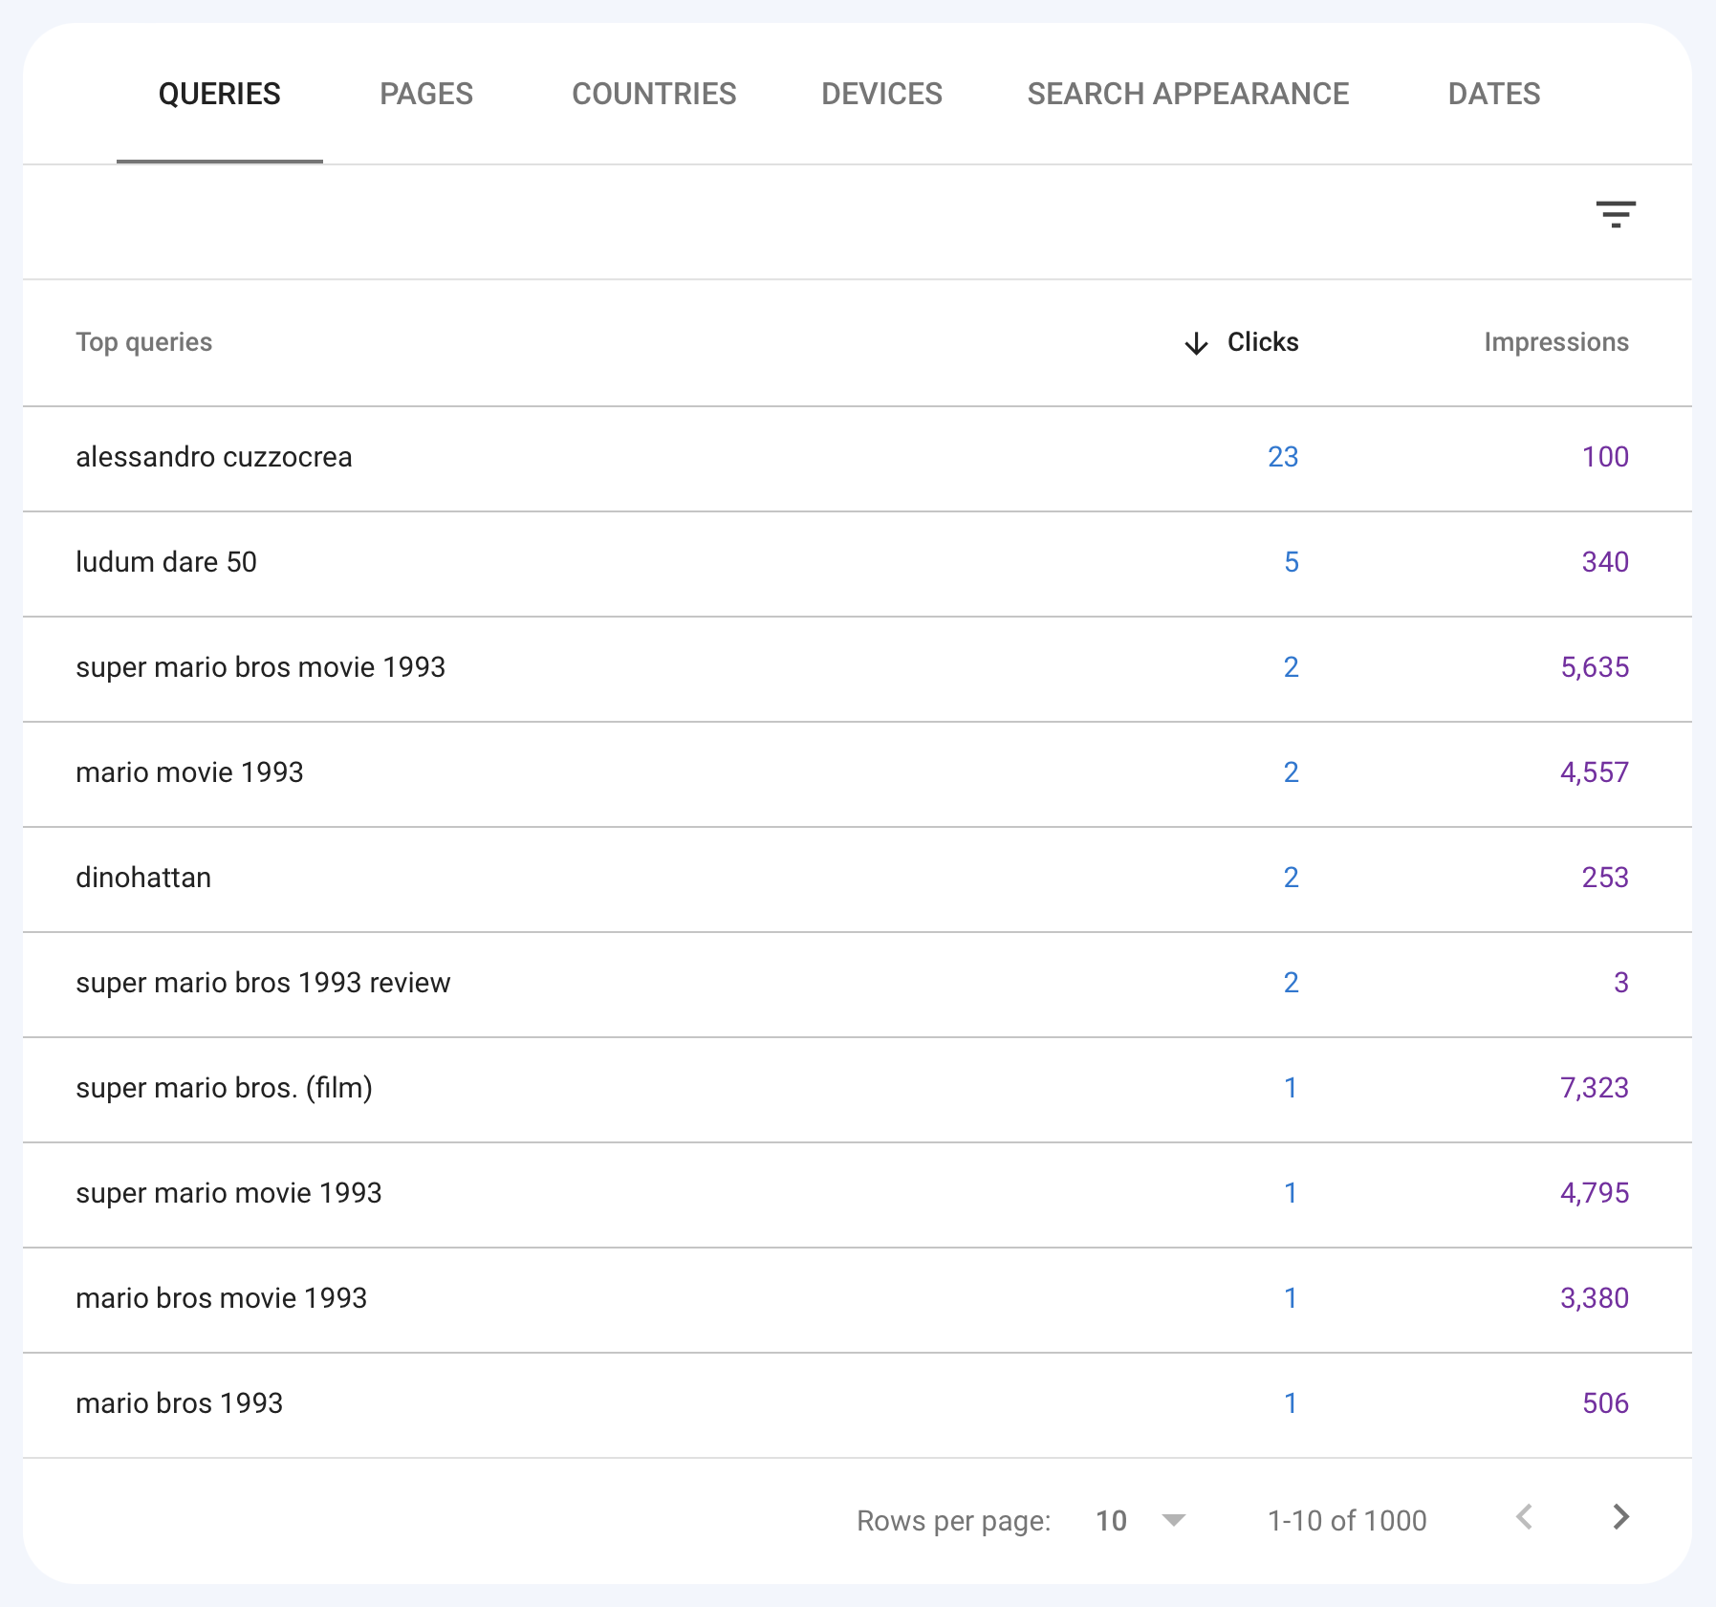Screen dimensions: 1716x1607
Task: Click the Clicks column header
Action: click(1260, 342)
